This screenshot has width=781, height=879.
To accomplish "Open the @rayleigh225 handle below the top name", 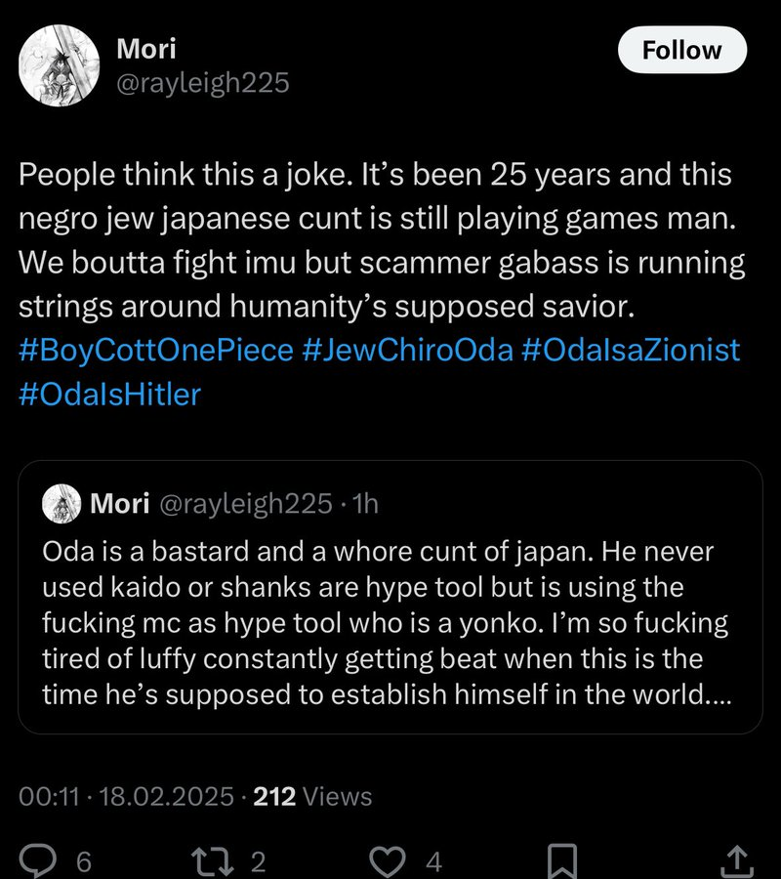I will [x=203, y=83].
